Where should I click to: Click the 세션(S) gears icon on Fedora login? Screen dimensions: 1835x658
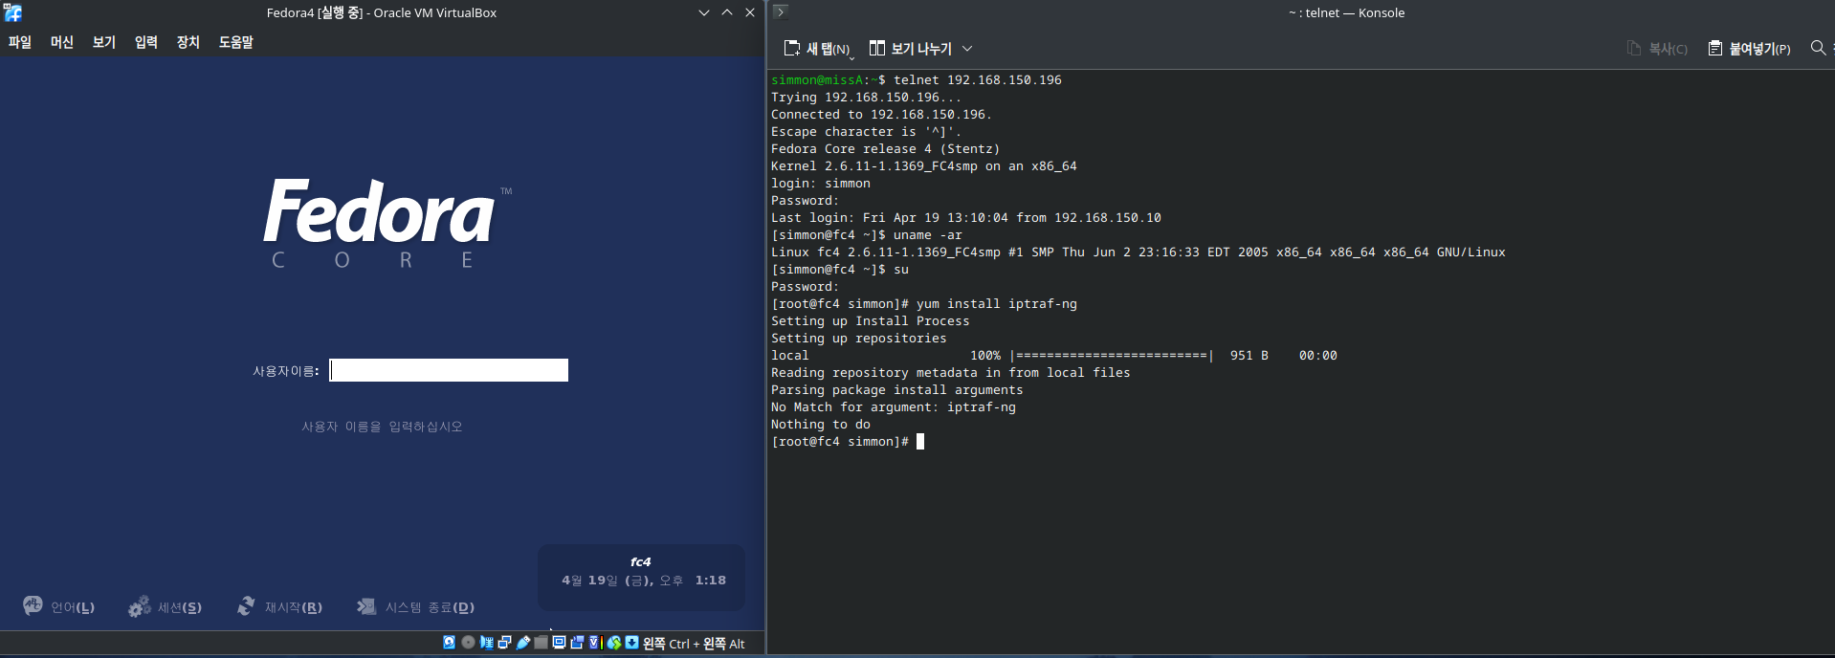(x=140, y=606)
